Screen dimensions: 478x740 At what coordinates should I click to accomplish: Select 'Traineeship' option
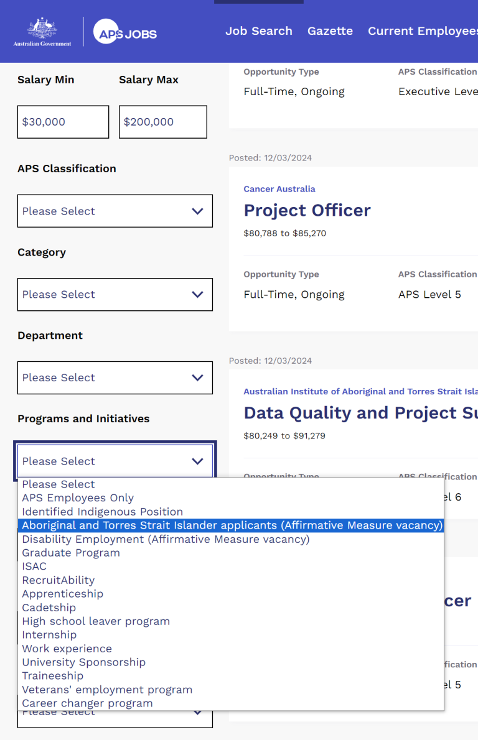point(230,676)
